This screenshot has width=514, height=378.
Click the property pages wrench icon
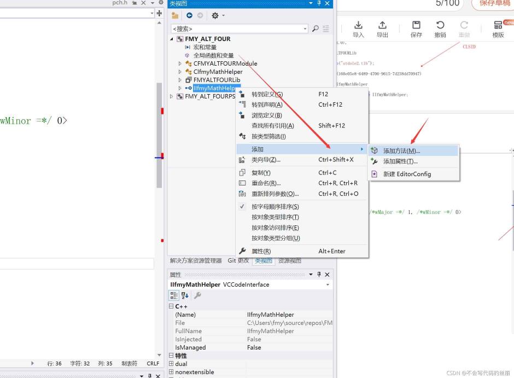(x=197, y=295)
